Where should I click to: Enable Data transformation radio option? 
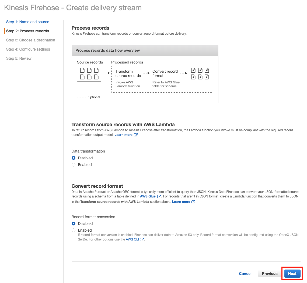tap(74, 165)
